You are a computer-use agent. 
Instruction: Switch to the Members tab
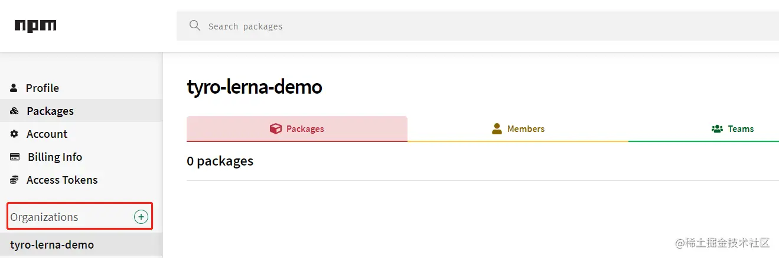tap(518, 128)
